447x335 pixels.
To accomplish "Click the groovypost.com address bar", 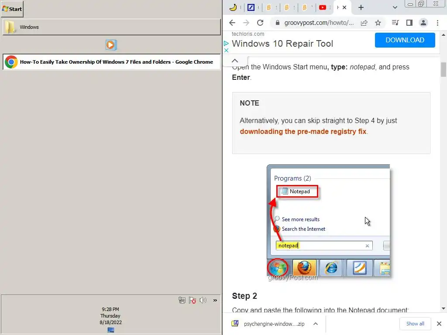I will click(x=319, y=23).
